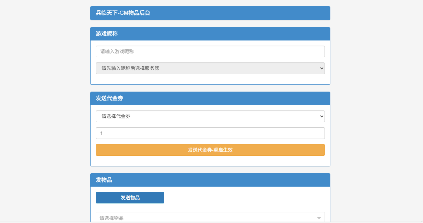Click the "发物品" panel heading
423x223 pixels.
pyautogui.click(x=104, y=180)
